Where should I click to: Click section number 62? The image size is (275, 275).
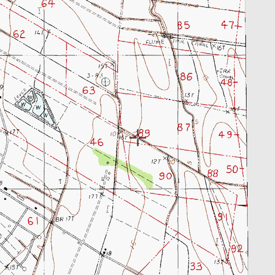[19, 34]
